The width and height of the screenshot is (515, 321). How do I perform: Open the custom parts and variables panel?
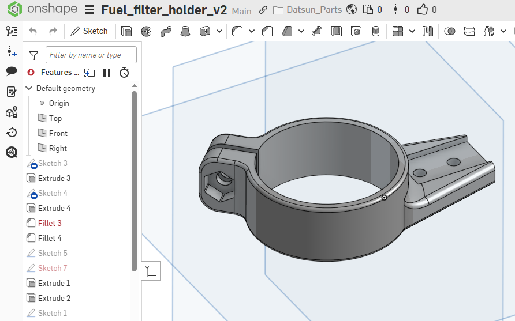click(12, 112)
